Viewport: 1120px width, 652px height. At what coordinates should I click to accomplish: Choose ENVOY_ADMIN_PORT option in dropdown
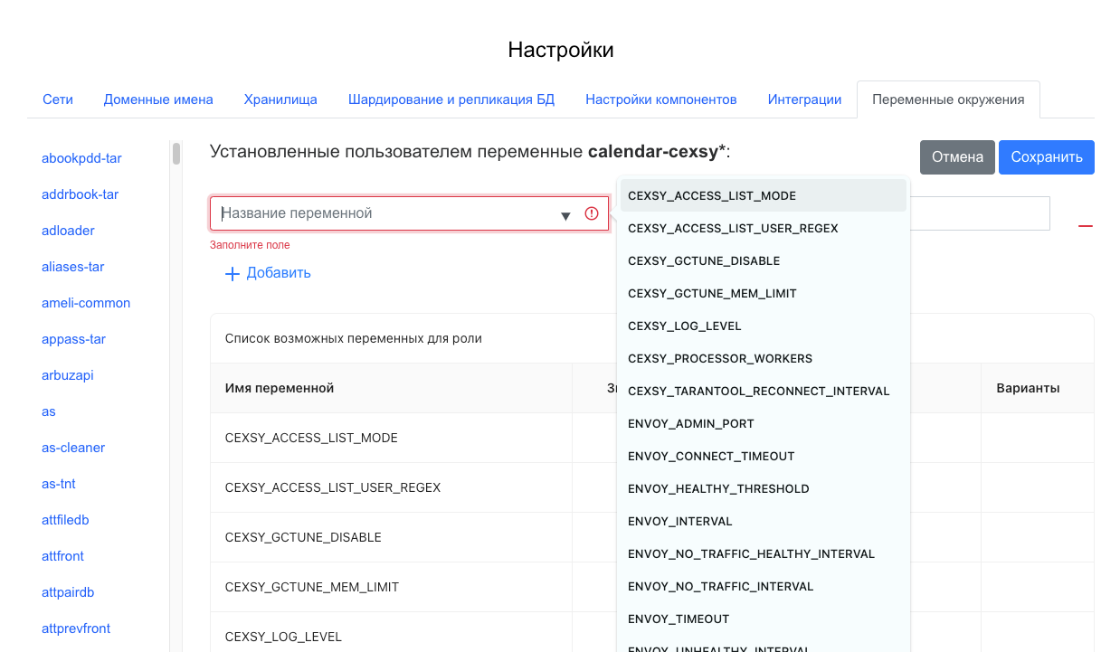(x=690, y=423)
